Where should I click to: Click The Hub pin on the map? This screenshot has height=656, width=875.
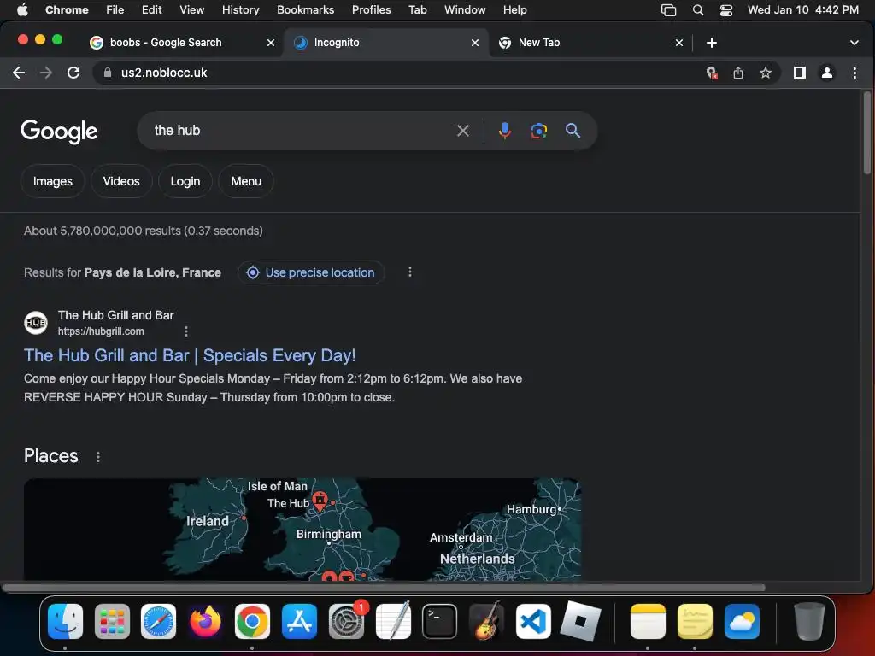pyautogui.click(x=320, y=500)
